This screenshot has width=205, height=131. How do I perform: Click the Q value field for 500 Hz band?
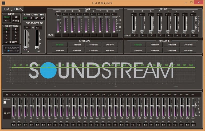tap(97, 125)
